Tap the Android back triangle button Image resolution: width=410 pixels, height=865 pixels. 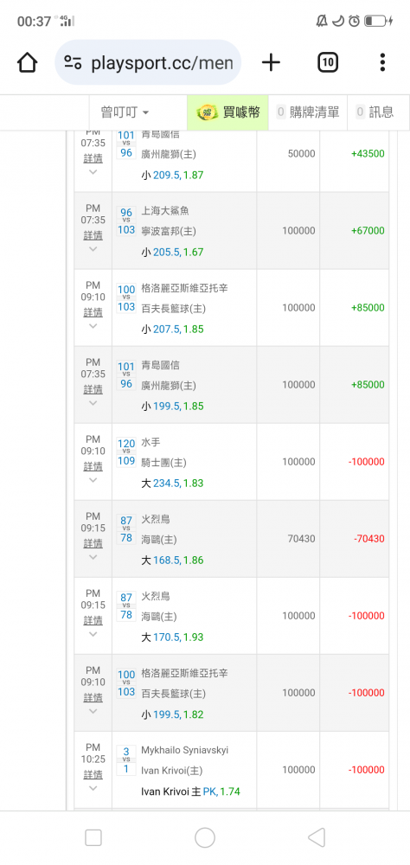(x=316, y=837)
